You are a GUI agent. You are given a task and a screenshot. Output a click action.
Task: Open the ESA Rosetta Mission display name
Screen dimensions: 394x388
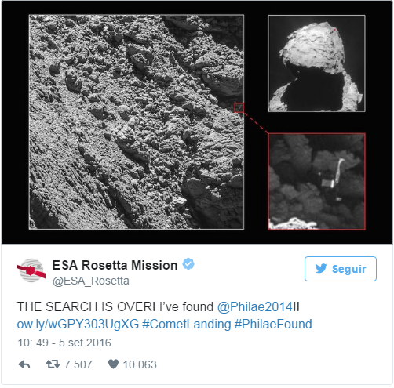[115, 265]
